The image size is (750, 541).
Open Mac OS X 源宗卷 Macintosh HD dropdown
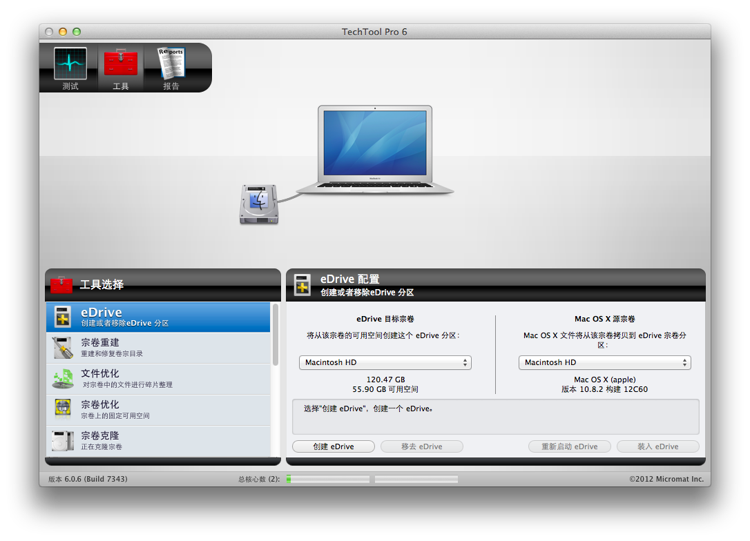(x=604, y=363)
